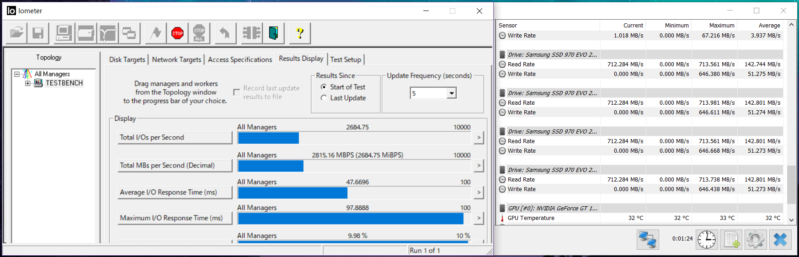Click the Total I/Os per Second button
This screenshot has width=799, height=257.
[x=175, y=137]
